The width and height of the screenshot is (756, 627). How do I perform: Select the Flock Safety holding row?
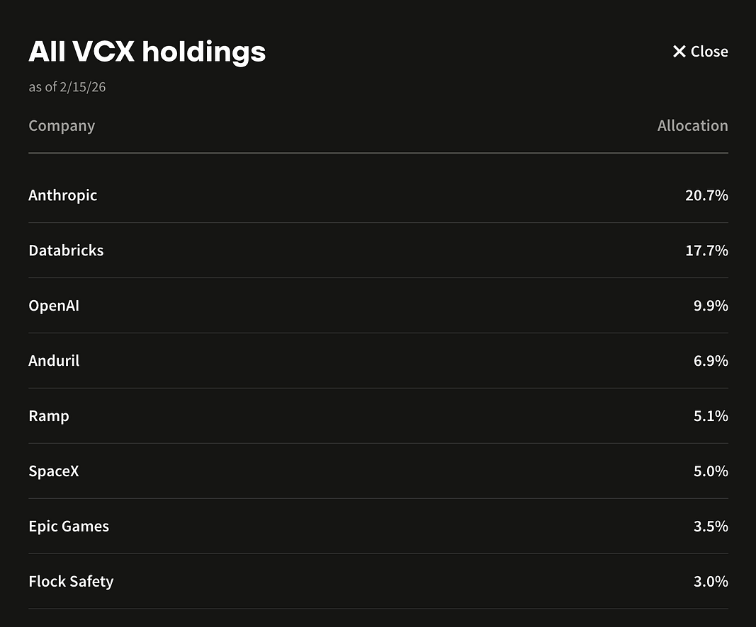378,581
